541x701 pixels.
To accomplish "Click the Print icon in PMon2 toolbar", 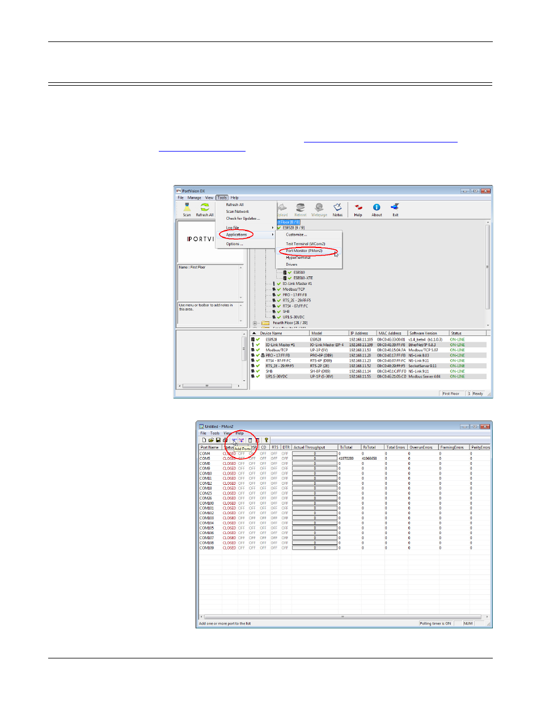I will pyautogui.click(x=225, y=440).
